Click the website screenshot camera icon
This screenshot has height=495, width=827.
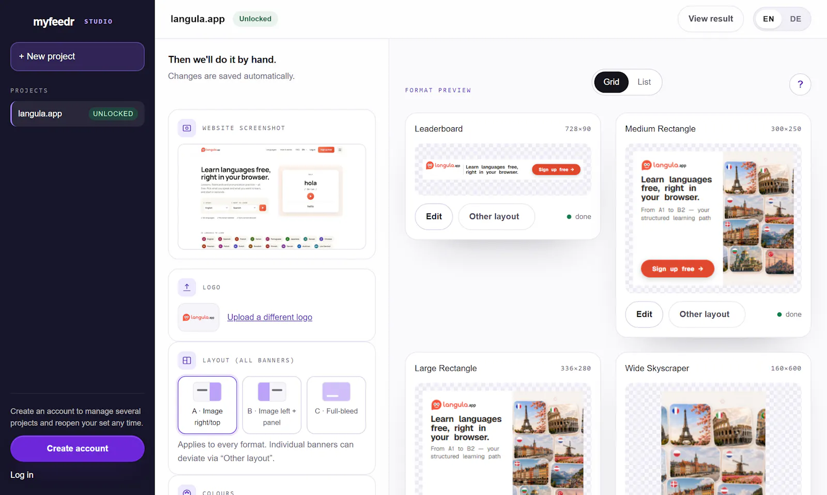click(x=187, y=128)
